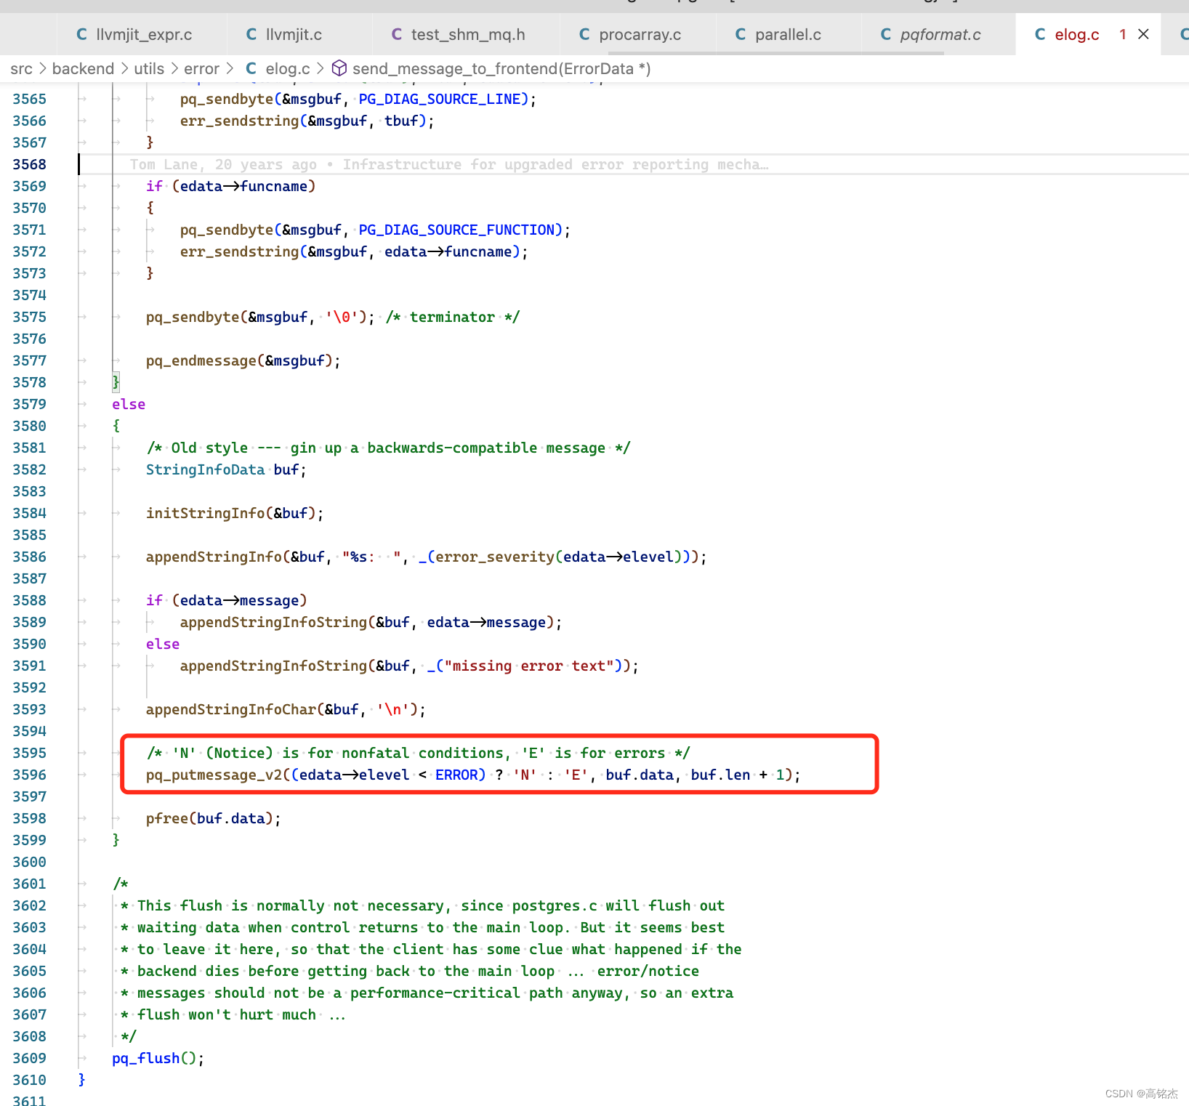Open the backend breadcrumb dropdown

coord(83,68)
